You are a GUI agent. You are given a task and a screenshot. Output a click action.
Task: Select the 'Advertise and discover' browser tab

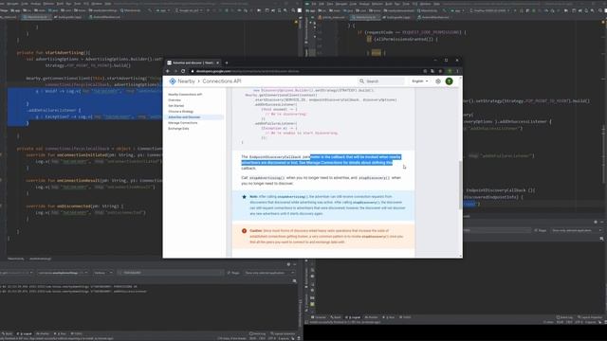(193, 63)
